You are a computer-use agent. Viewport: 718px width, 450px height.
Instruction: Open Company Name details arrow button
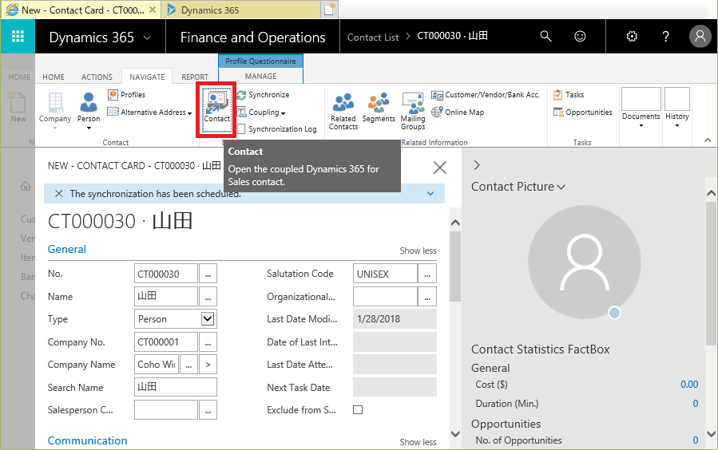(x=208, y=365)
